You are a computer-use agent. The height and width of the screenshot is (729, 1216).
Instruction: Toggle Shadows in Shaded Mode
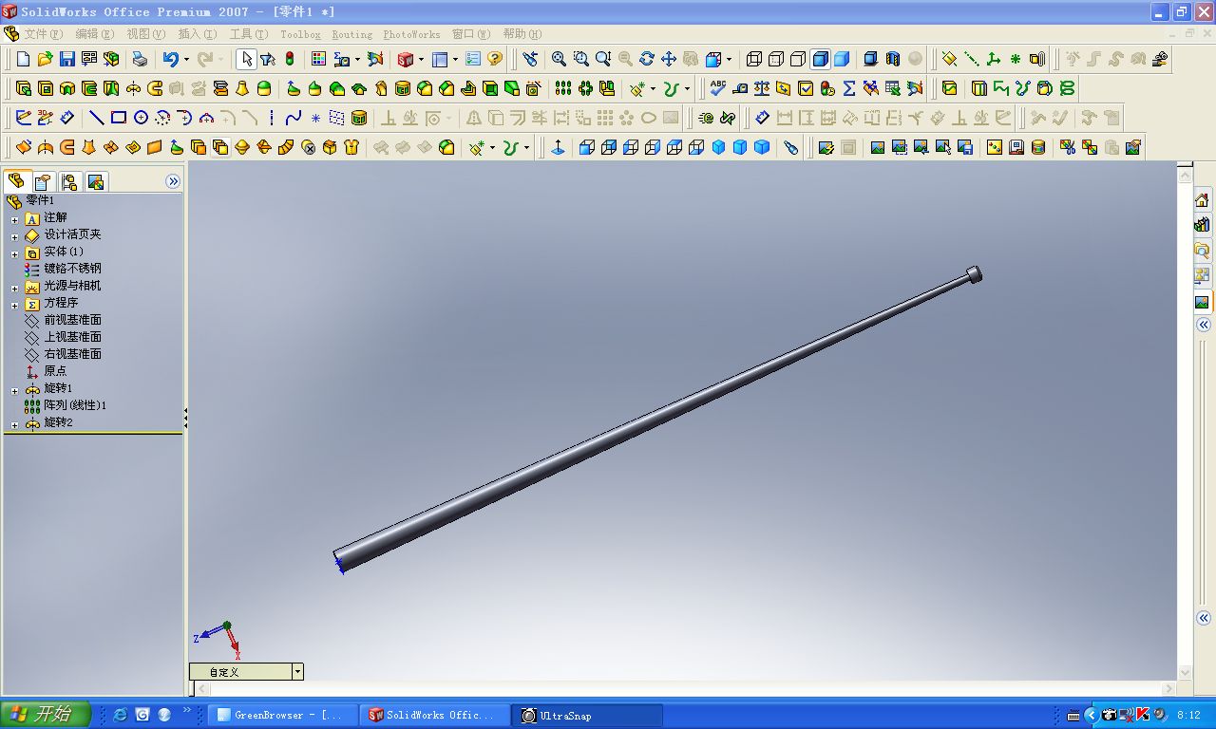(x=870, y=59)
